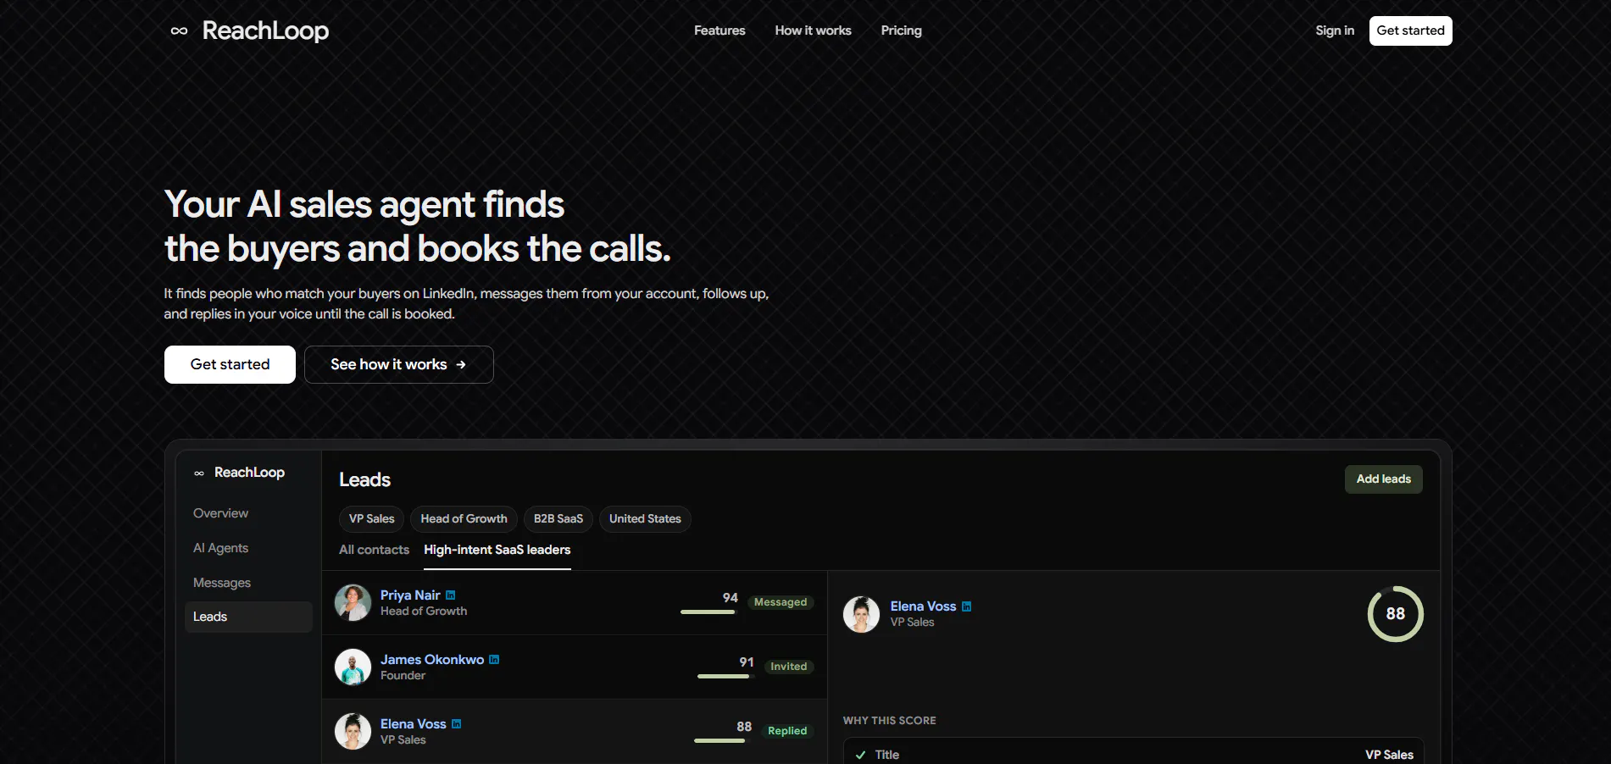Open Elena Voss name in detail panel

923,606
